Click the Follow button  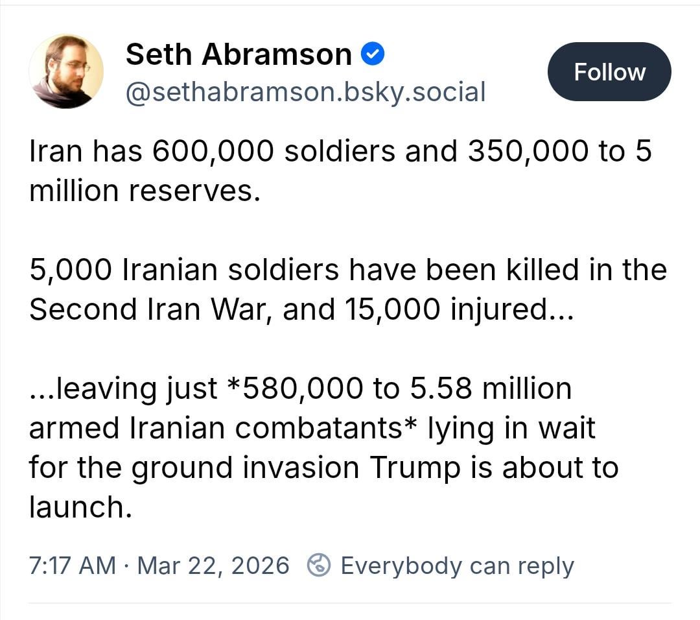pos(609,71)
